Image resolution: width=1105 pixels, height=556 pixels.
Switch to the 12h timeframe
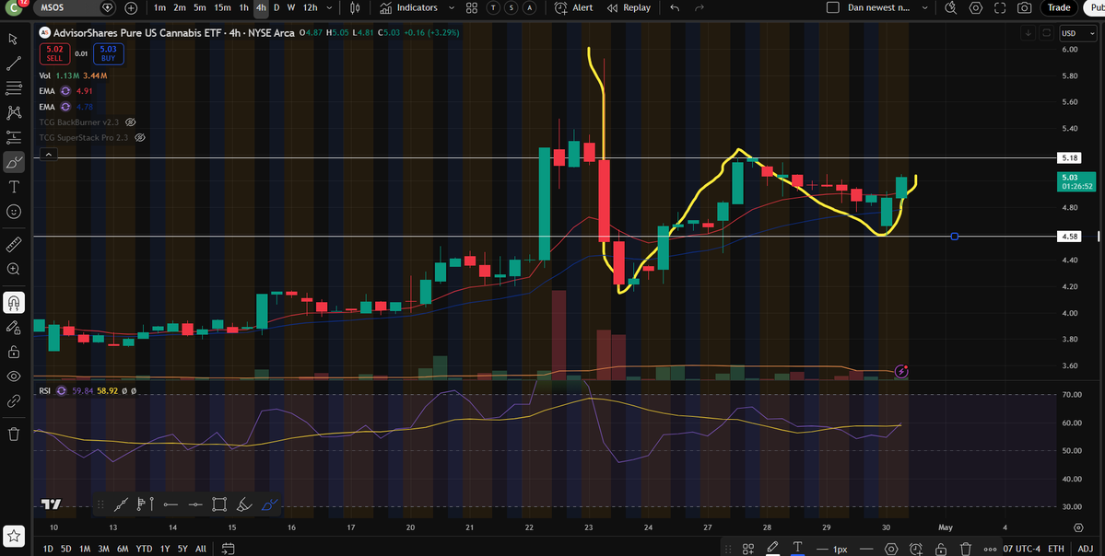(310, 7)
